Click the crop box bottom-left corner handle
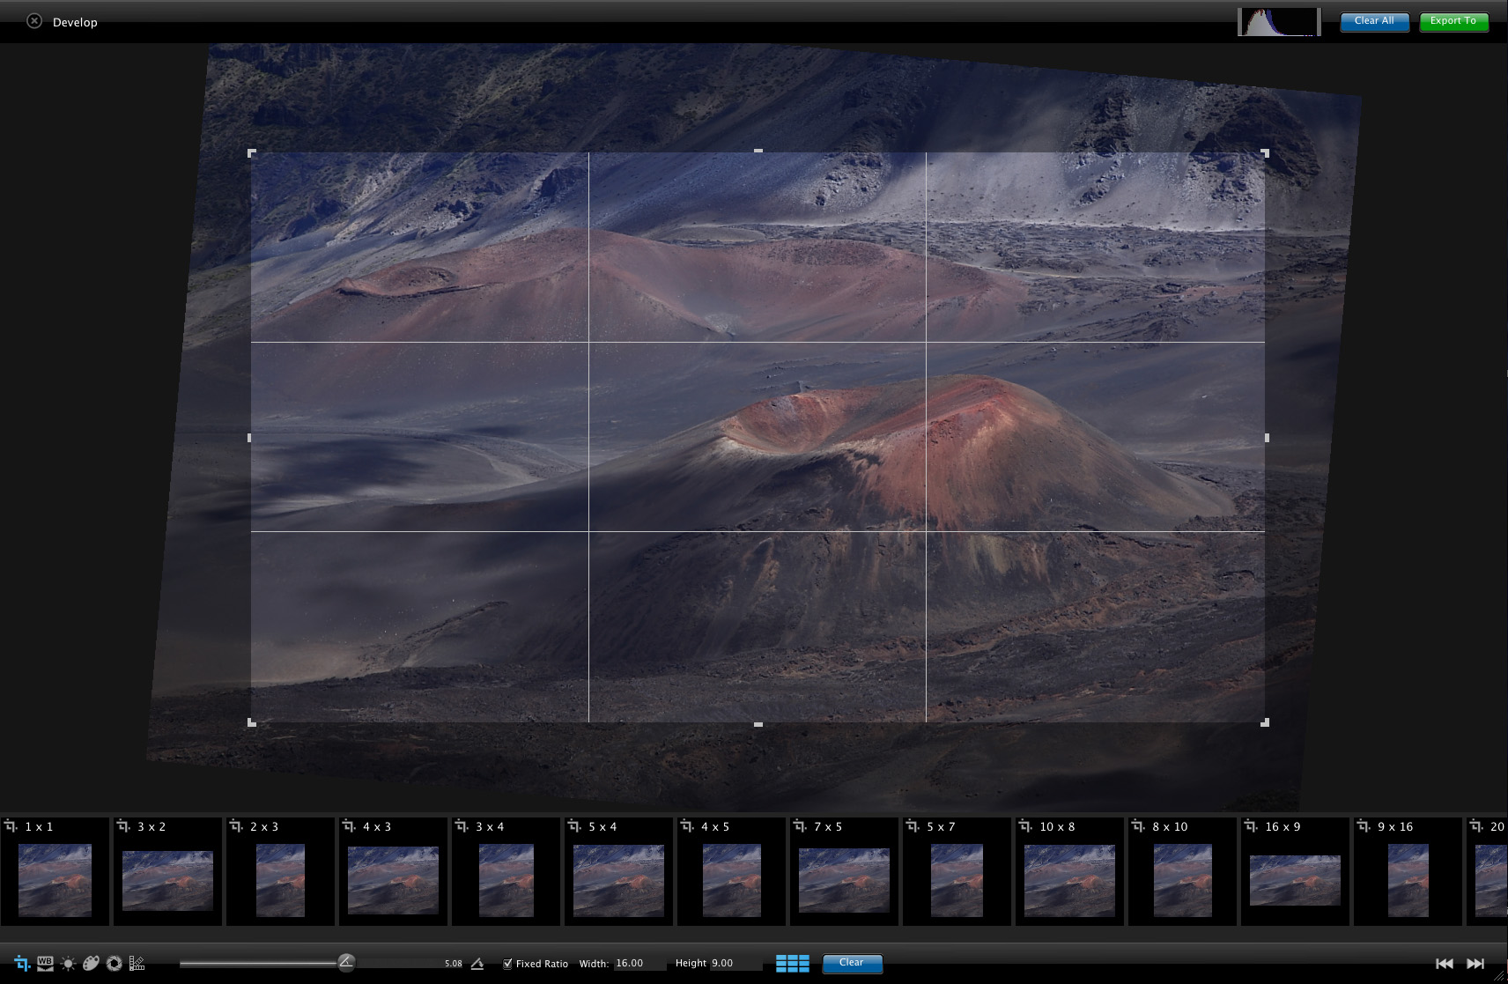 pyautogui.click(x=252, y=722)
